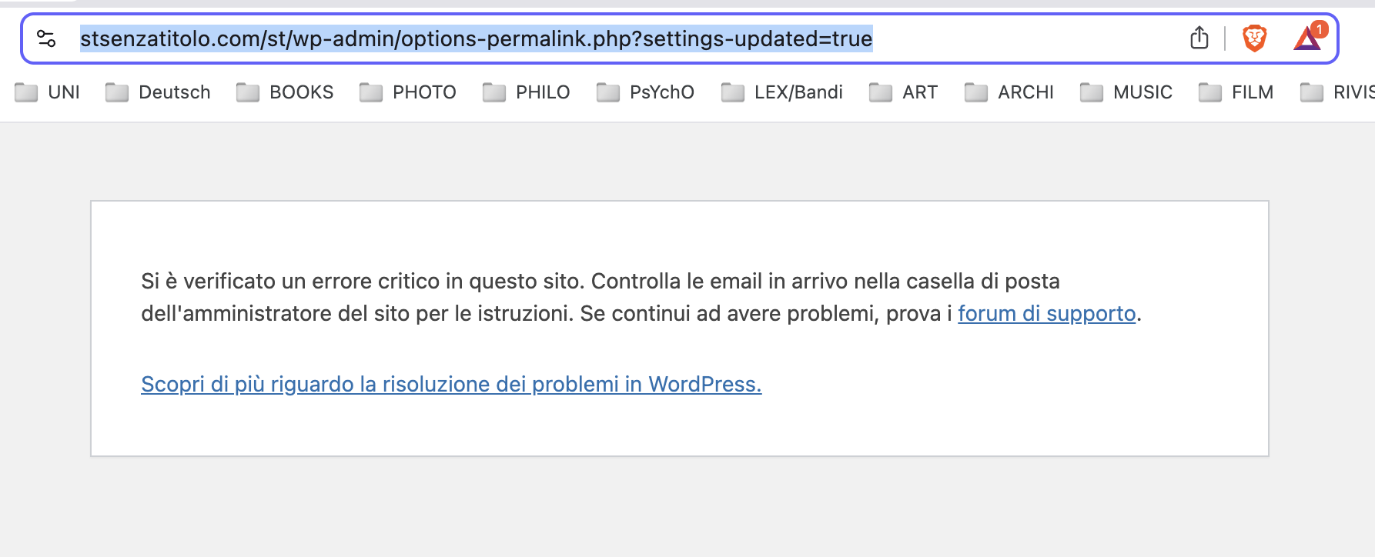Image resolution: width=1375 pixels, height=557 pixels.
Task: Open the ARCHI bookmark folder
Action: tap(1009, 92)
